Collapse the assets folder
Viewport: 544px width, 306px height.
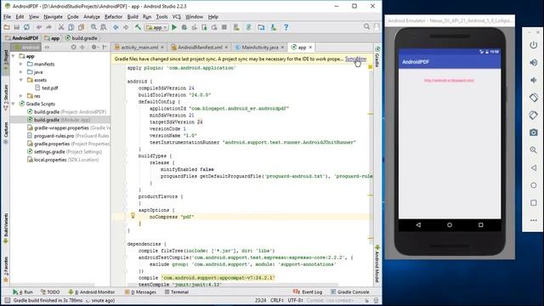pos(20,80)
